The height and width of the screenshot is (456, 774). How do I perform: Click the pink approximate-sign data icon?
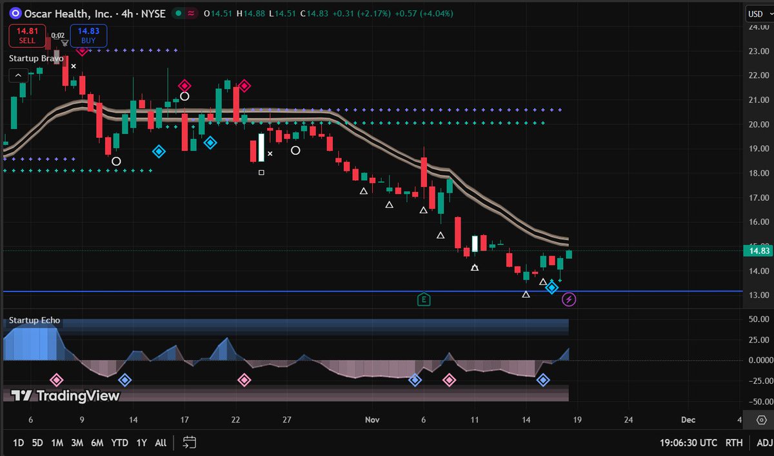[192, 13]
